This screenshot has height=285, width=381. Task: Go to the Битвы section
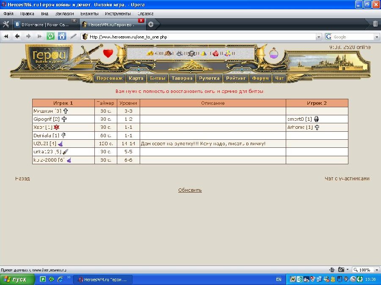click(157, 78)
